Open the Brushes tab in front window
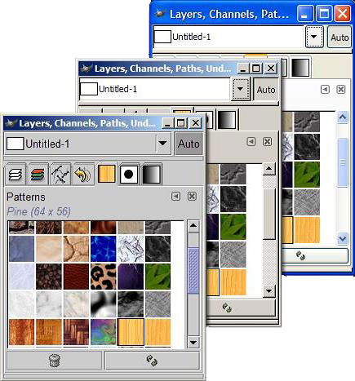This screenshot has height=381, width=355. tap(128, 174)
